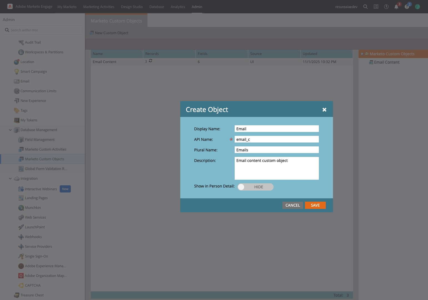Click SAVE in Create Object dialog
This screenshot has height=300, width=428.
tap(315, 205)
